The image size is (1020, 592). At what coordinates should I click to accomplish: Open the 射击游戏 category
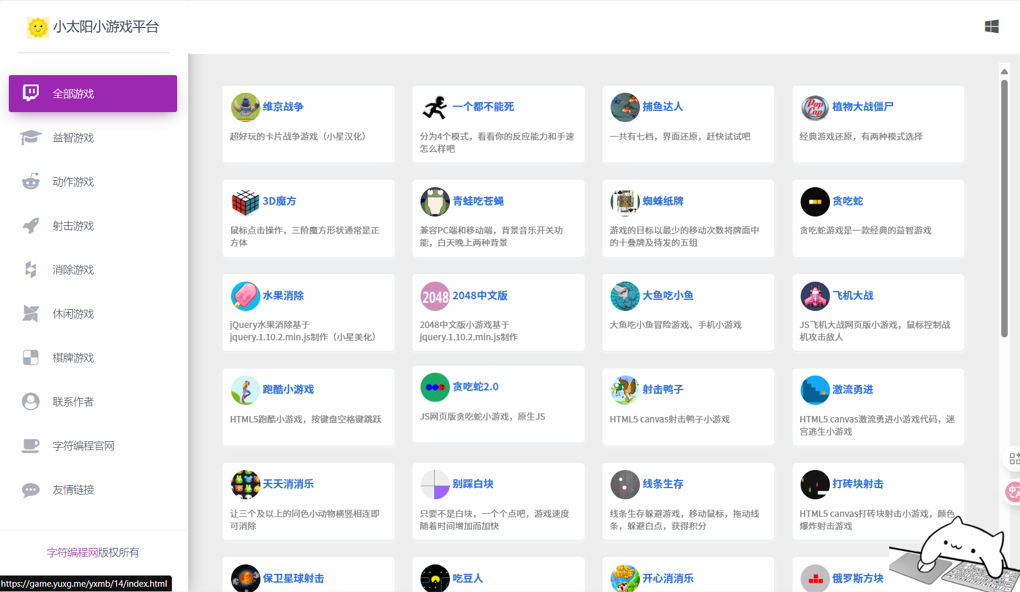[x=93, y=225]
